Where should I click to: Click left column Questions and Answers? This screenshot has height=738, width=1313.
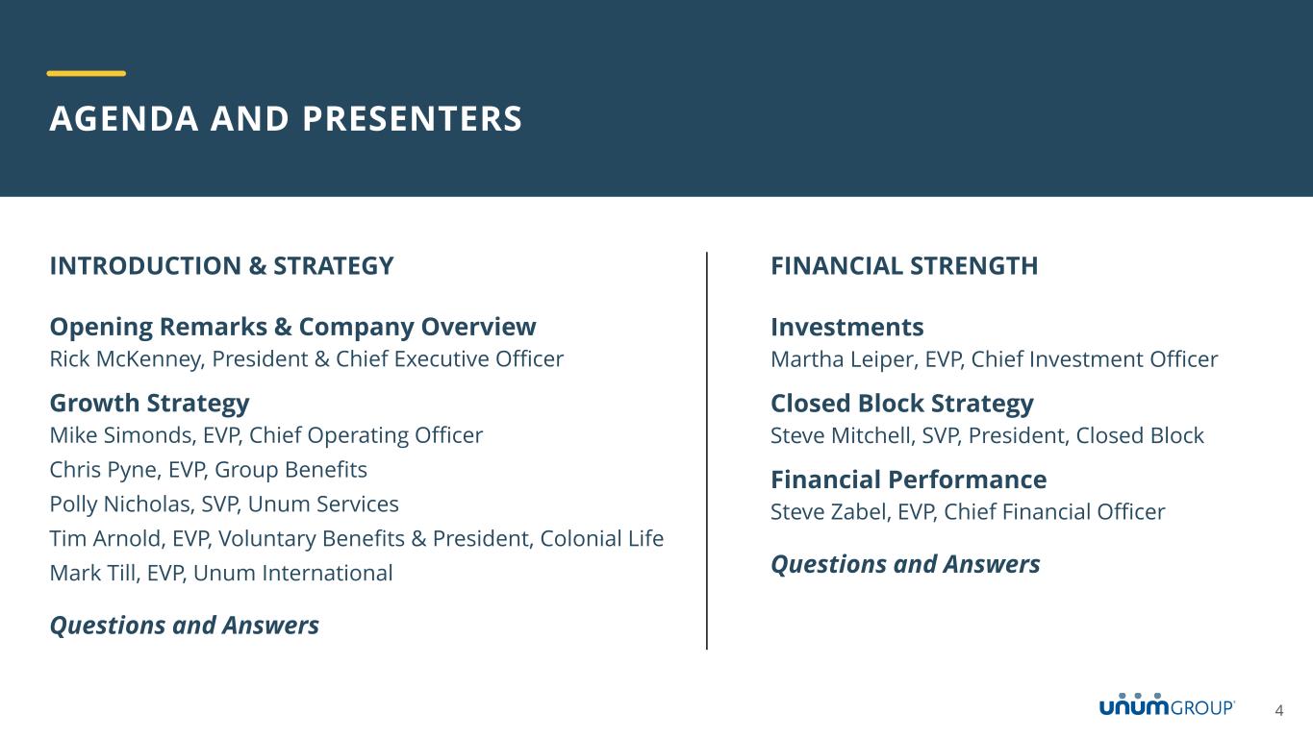[184, 626]
